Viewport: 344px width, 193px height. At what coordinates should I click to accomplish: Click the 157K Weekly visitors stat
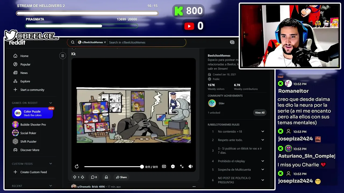click(216, 87)
